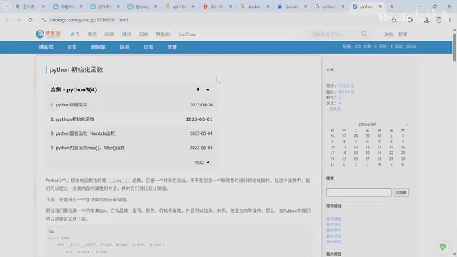Open 博问 in top navigation

126,34
